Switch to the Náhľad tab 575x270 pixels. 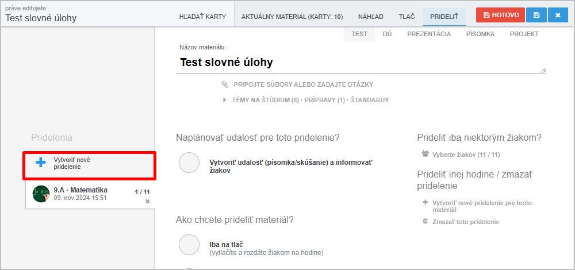point(371,17)
